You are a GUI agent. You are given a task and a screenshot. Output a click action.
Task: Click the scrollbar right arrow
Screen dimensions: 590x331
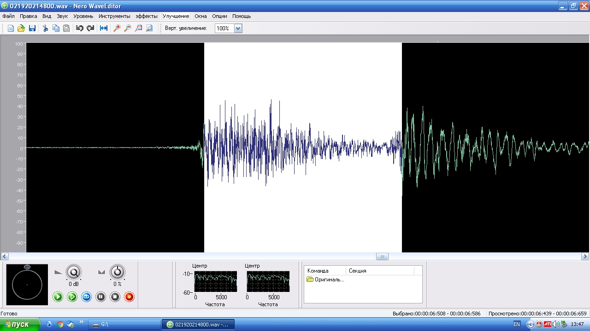click(585, 257)
